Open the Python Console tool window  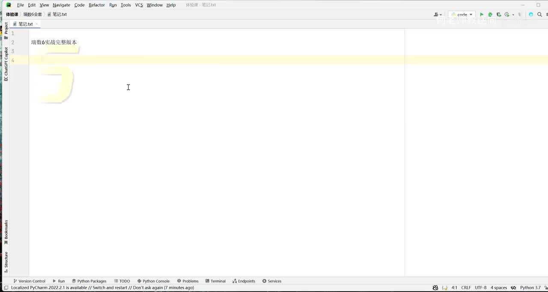[153, 281]
